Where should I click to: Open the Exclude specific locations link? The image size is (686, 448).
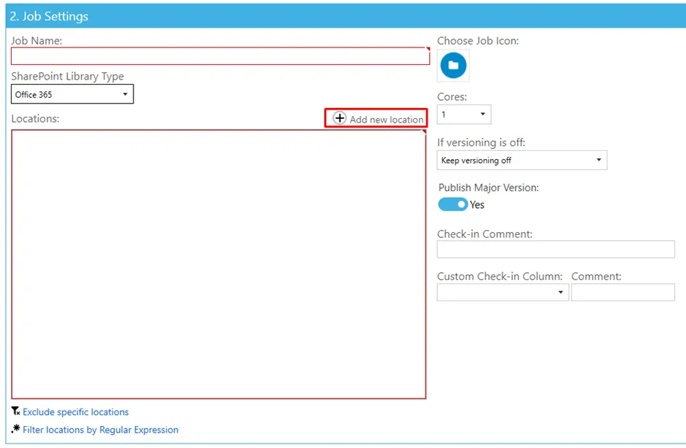(76, 412)
